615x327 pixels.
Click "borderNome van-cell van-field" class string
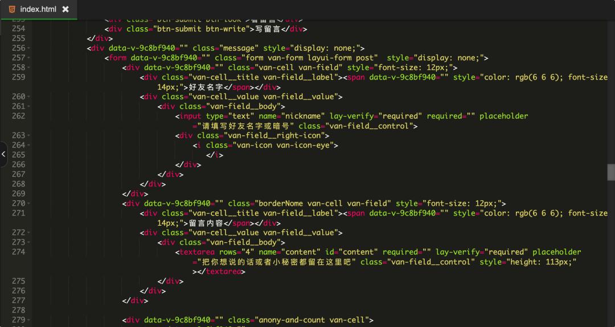(x=323, y=204)
